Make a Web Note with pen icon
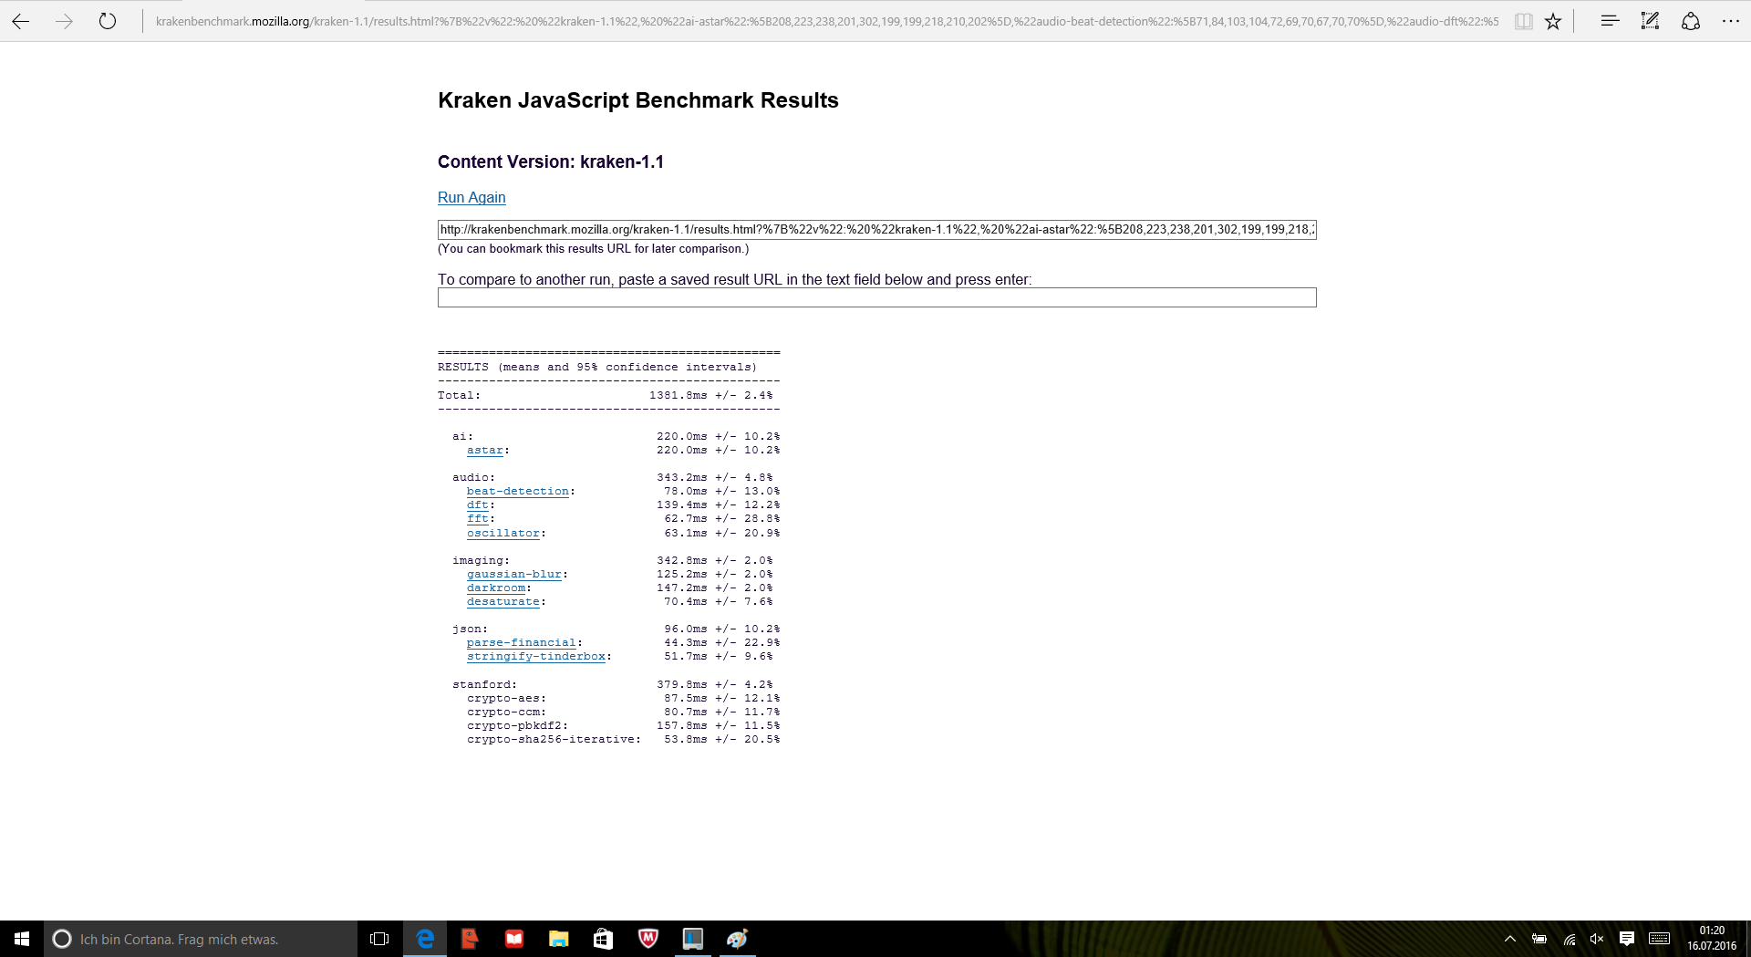 (x=1650, y=21)
